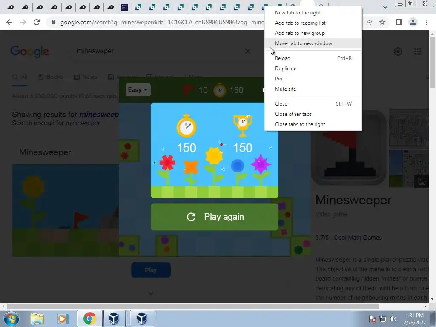Reload the page from the toolbar

37,22
